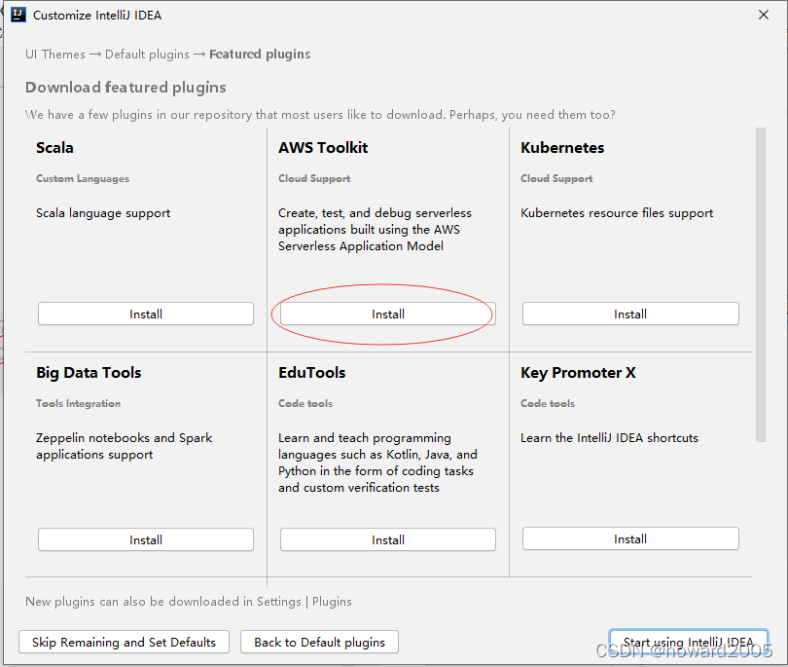
Task: Click the AWS serverless applications description
Action: point(375,230)
